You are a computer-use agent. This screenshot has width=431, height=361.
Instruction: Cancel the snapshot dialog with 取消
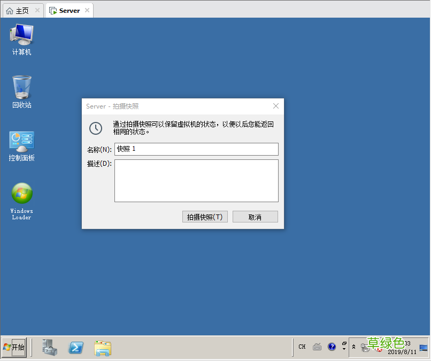click(255, 216)
